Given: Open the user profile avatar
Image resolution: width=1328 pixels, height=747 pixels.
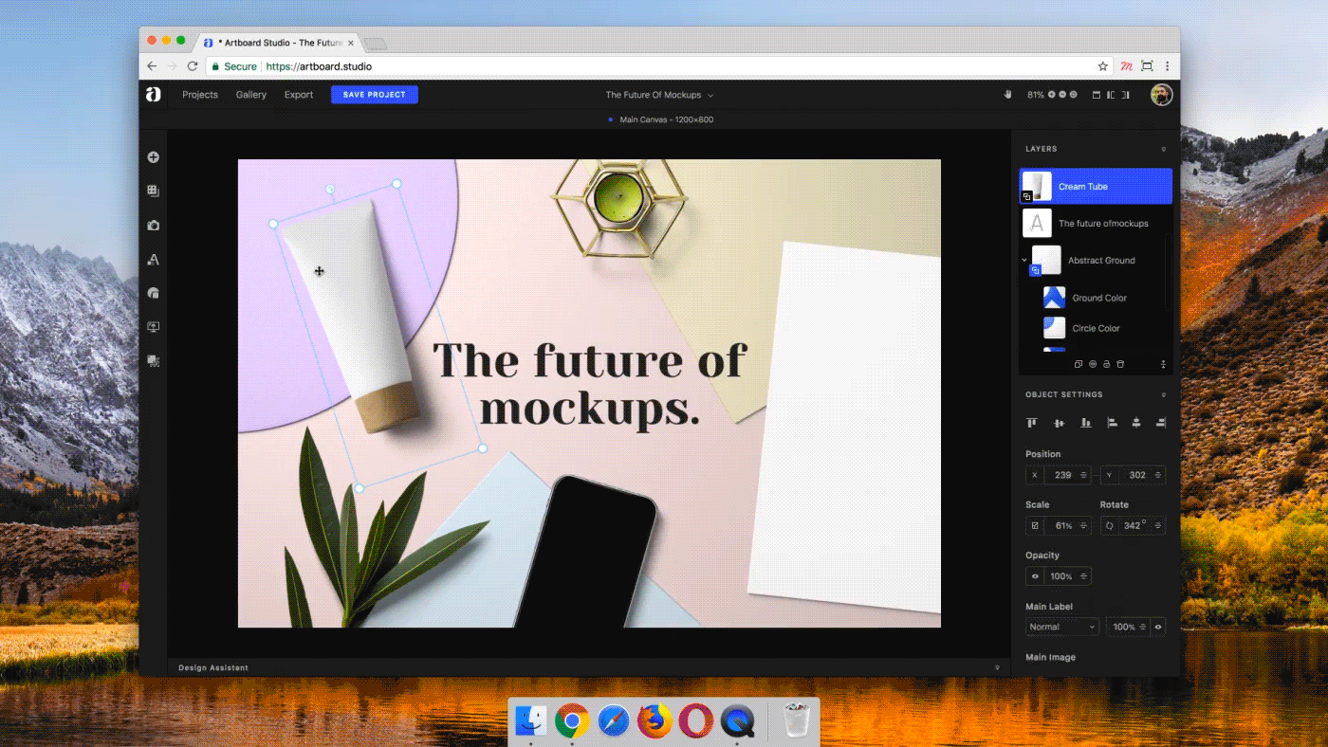Looking at the screenshot, I should (x=1161, y=95).
